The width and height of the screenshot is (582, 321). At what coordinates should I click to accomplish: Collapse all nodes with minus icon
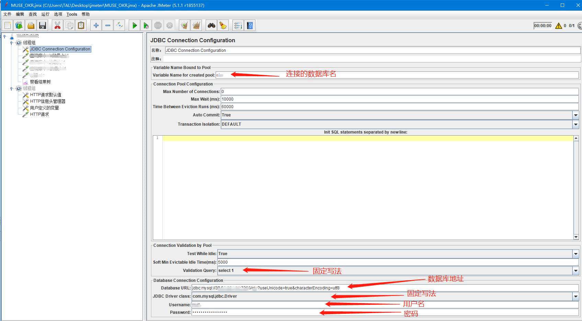pyautogui.click(x=108, y=25)
